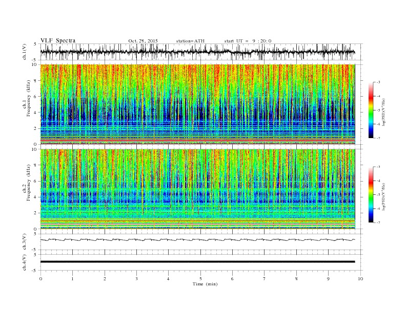406x313 pixels.
Task: Click the ch.2 spectrogram panel
Action: (198, 189)
